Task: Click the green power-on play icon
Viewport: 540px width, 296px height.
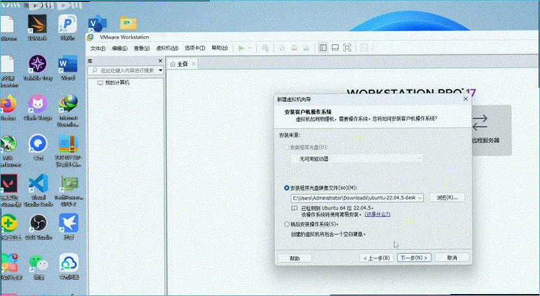Action: (x=241, y=48)
